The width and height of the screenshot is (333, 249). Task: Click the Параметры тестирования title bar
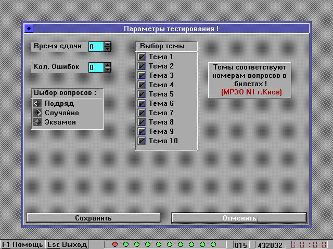[x=171, y=29]
